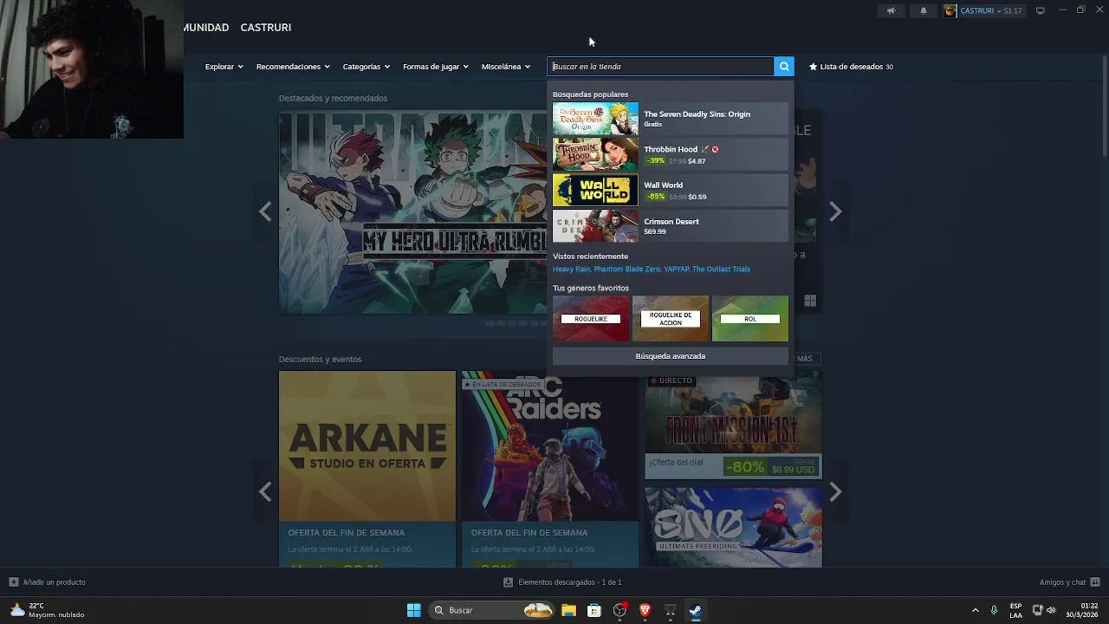Open ARC Raiders weekend deal card
This screenshot has width=1109, height=624.
[550, 469]
